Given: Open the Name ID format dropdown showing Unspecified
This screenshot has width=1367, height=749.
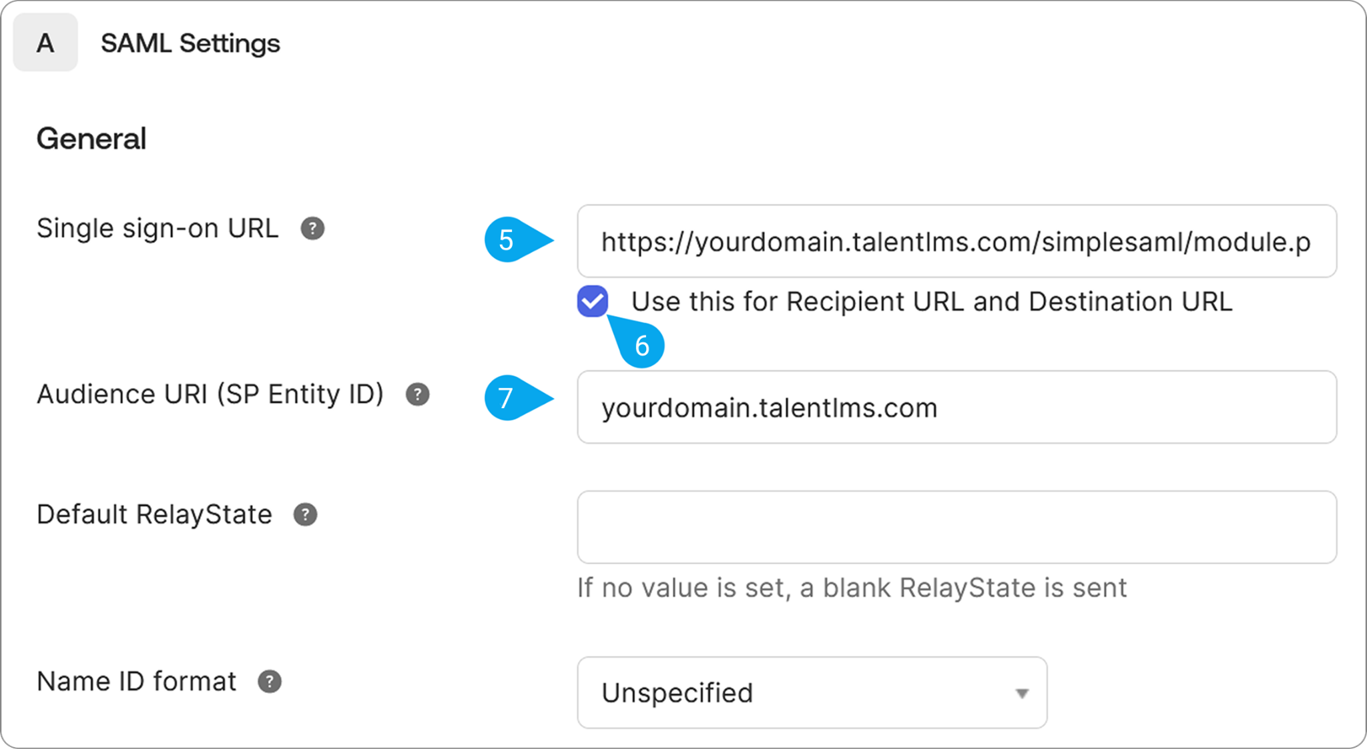Looking at the screenshot, I should click(x=812, y=692).
